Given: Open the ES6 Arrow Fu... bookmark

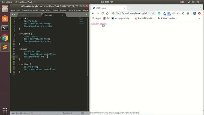Looking at the screenshot, I should coord(167,18).
